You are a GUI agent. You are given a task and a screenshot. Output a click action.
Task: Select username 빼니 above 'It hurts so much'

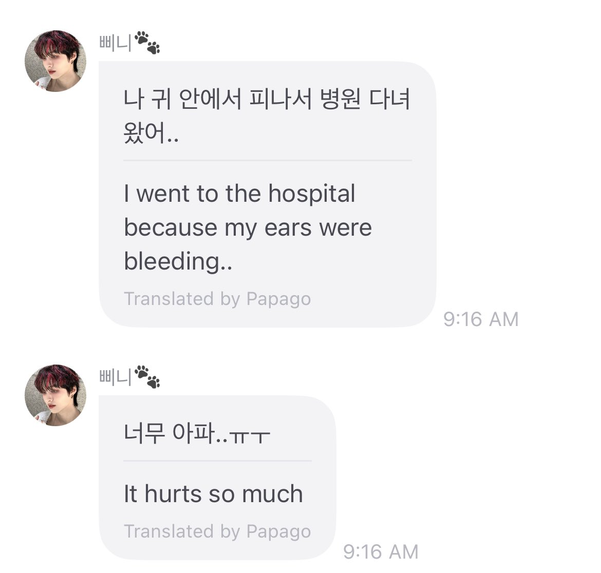coord(115,377)
